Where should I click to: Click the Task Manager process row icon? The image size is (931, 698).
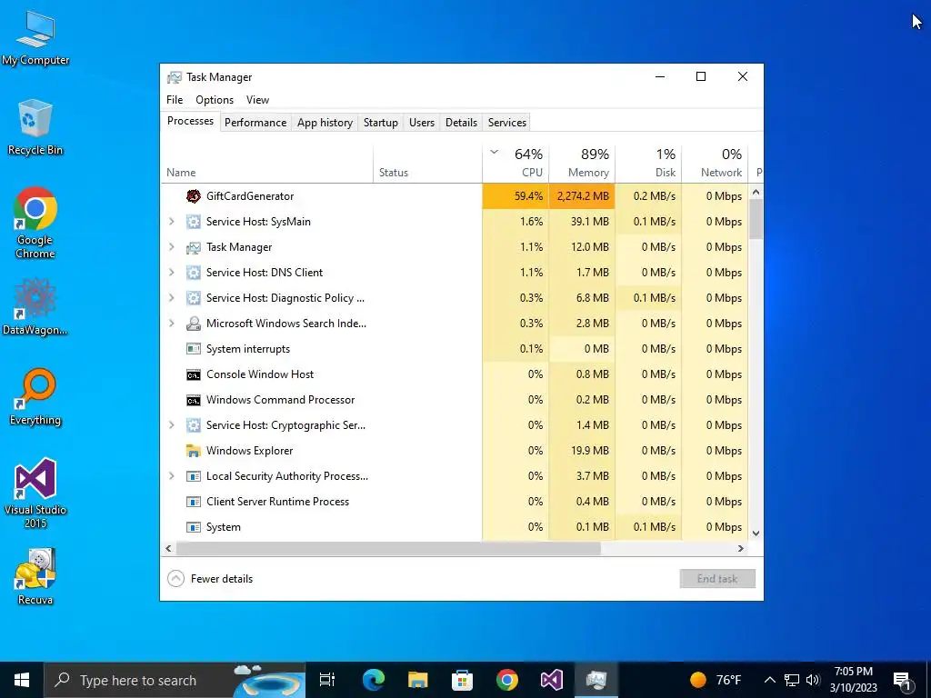pyautogui.click(x=193, y=247)
